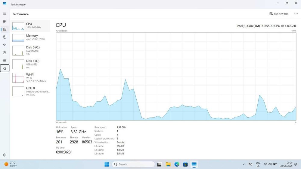
Task: Go to the Processes page icon
Action: point(5,21)
